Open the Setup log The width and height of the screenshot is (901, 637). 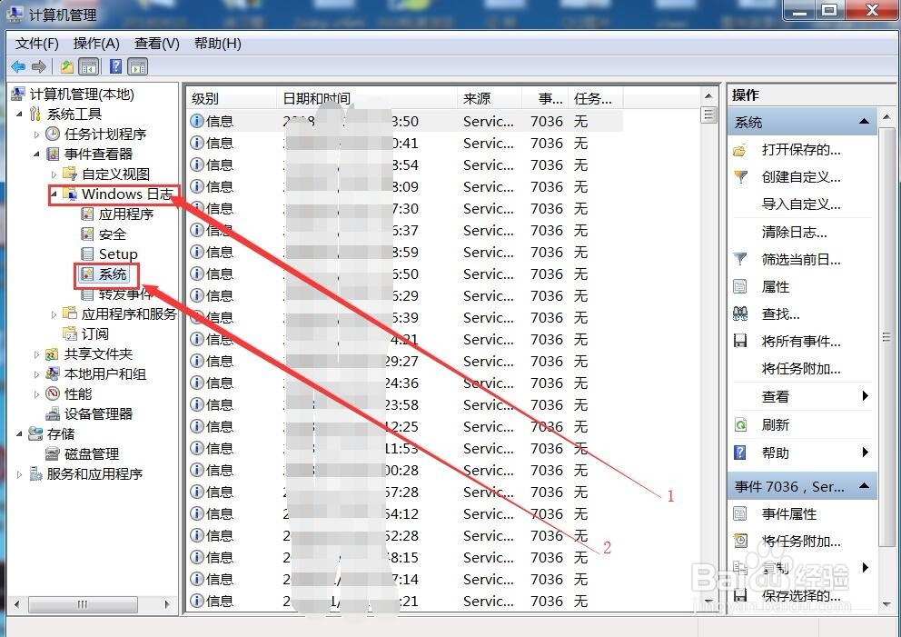pyautogui.click(x=118, y=254)
